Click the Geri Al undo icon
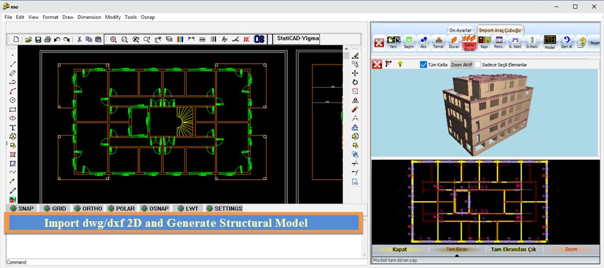 tap(566, 42)
